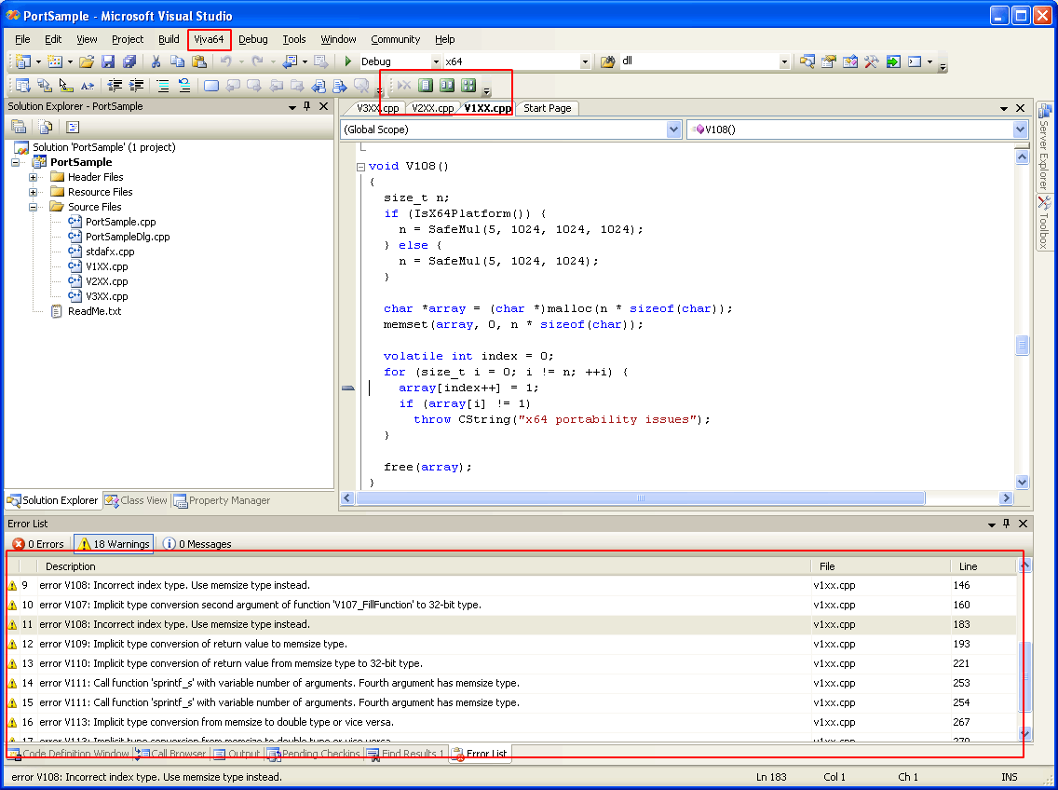Collapse the V108 function outlining box
The height and width of the screenshot is (790, 1058).
click(361, 167)
